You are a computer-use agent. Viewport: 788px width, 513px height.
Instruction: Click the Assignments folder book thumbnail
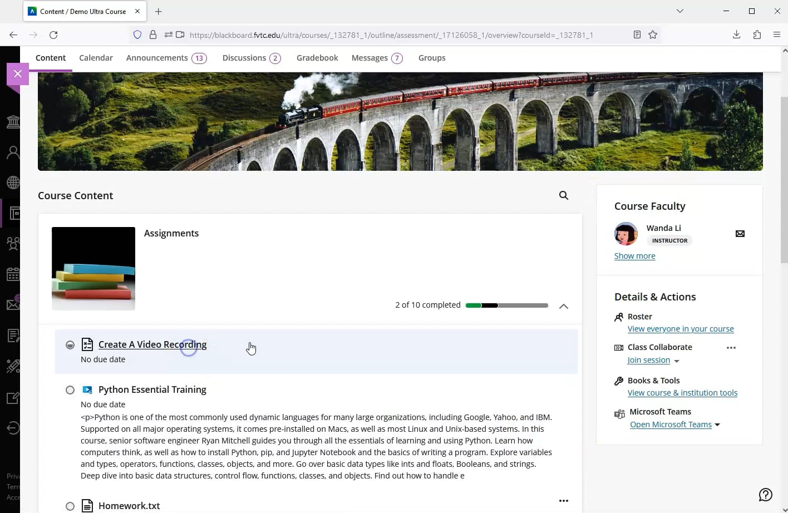point(93,269)
